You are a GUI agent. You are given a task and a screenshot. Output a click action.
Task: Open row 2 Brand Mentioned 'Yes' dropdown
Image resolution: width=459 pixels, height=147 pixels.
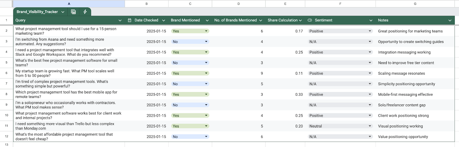206,31
